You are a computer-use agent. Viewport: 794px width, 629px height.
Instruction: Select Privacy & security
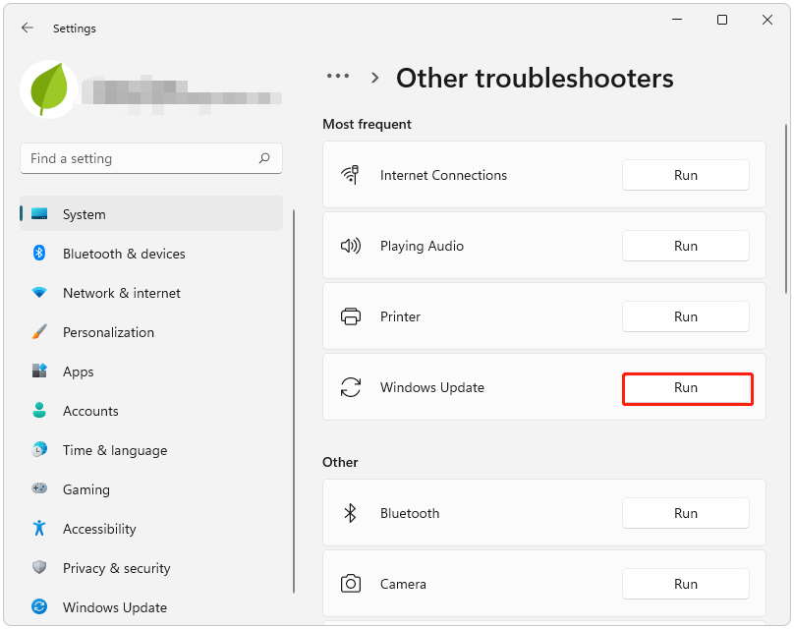[x=151, y=568]
